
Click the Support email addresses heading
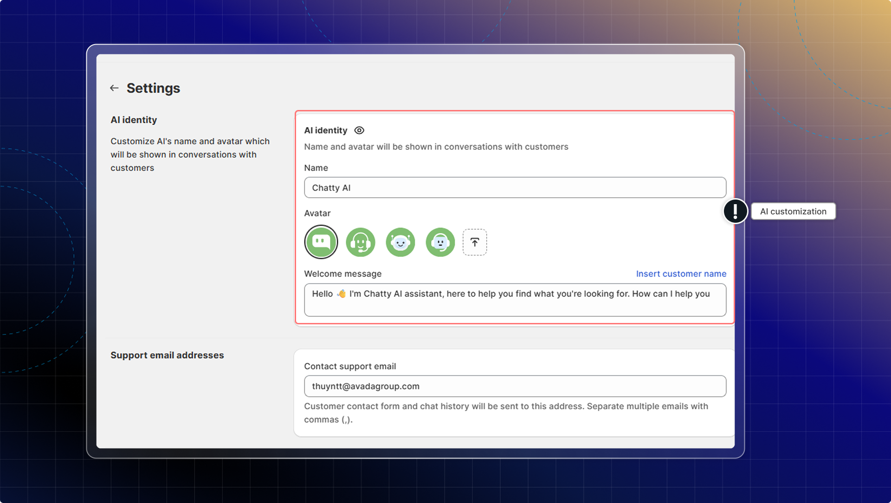(x=167, y=355)
